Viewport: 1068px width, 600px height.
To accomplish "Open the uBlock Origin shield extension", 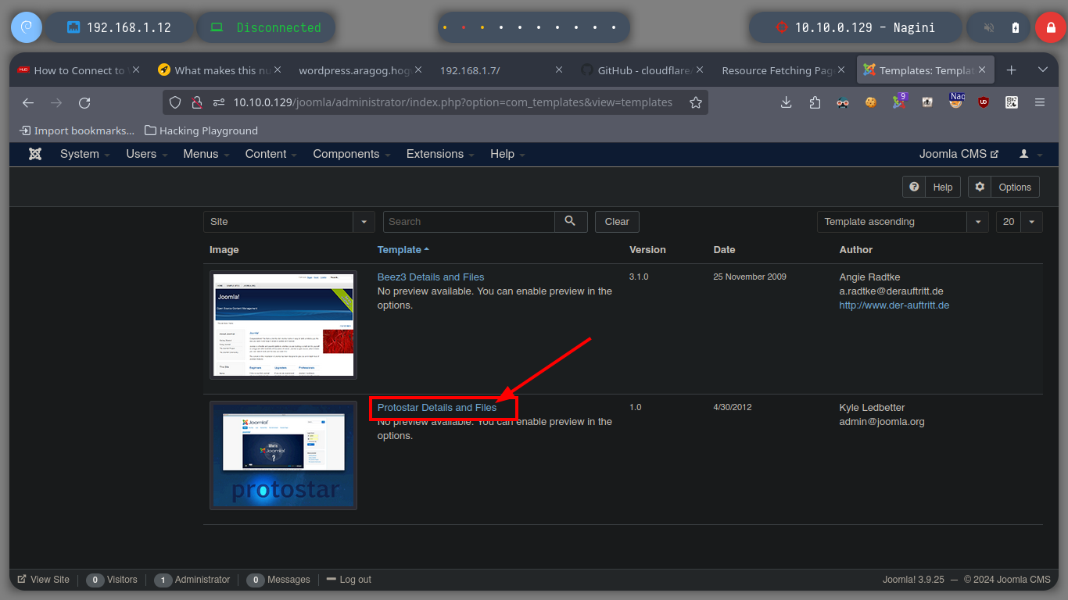I will coord(984,102).
